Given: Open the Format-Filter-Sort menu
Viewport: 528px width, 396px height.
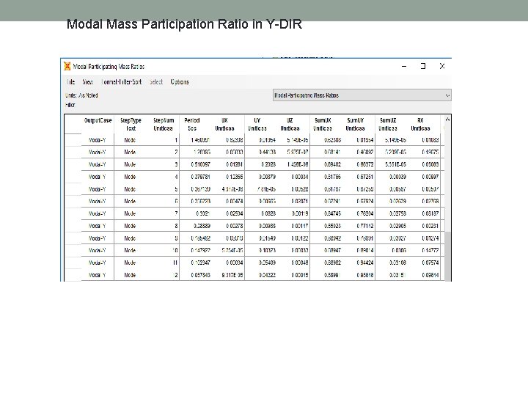Looking at the screenshot, I should coord(122,82).
